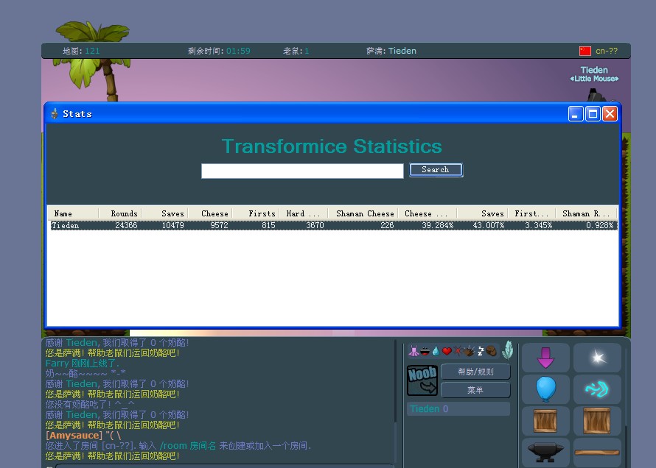The width and height of the screenshot is (656, 468).
Task: Click the 39.284% cell
Action: click(438, 225)
